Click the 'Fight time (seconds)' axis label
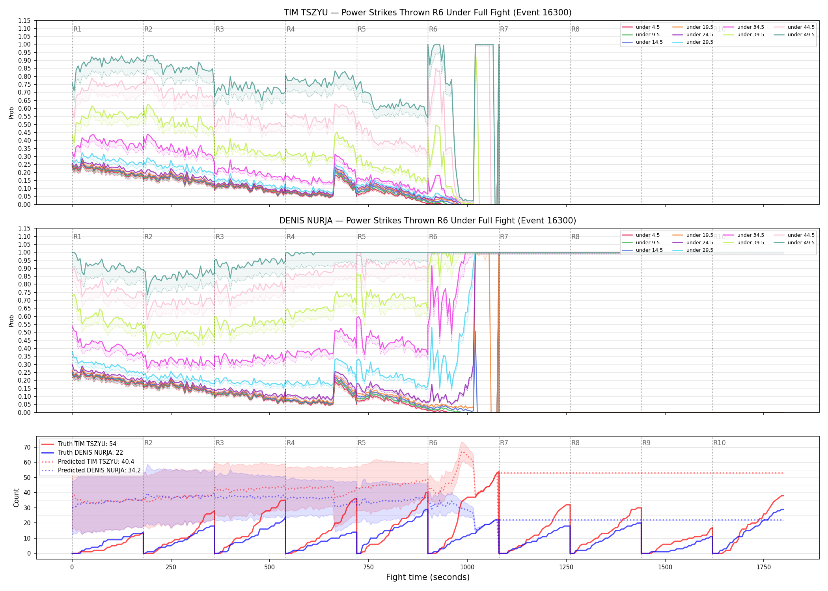 click(428, 577)
